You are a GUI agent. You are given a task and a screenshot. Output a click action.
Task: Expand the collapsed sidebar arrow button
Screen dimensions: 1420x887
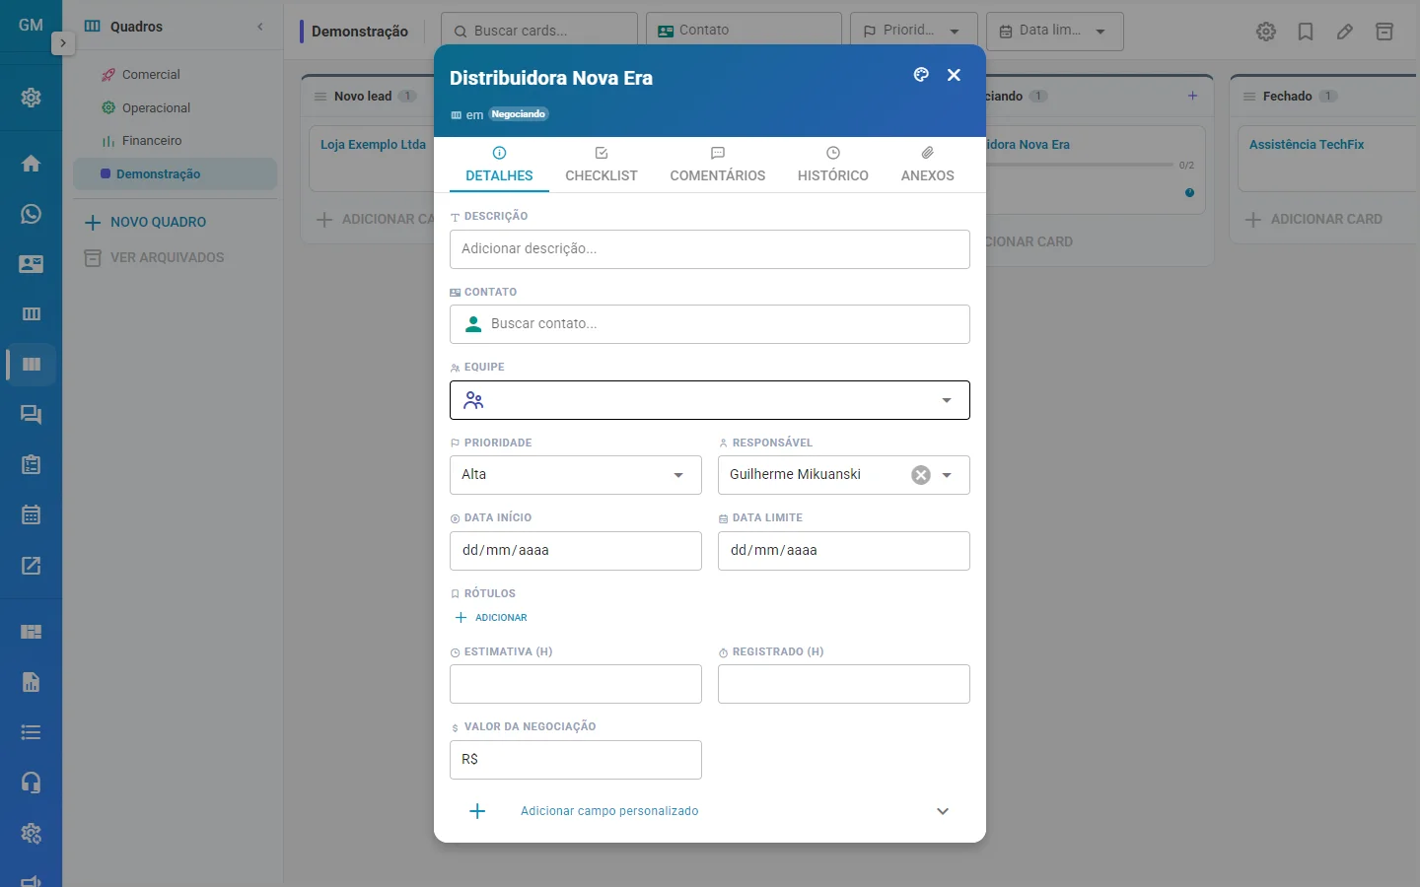click(62, 43)
